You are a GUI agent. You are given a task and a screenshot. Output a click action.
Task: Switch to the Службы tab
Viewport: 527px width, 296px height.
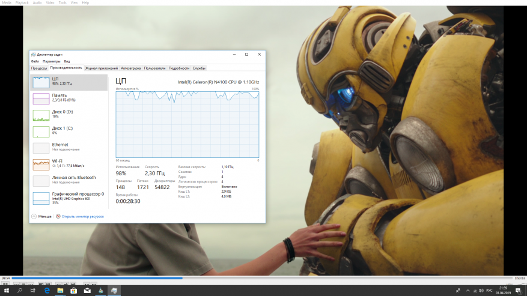click(x=199, y=68)
